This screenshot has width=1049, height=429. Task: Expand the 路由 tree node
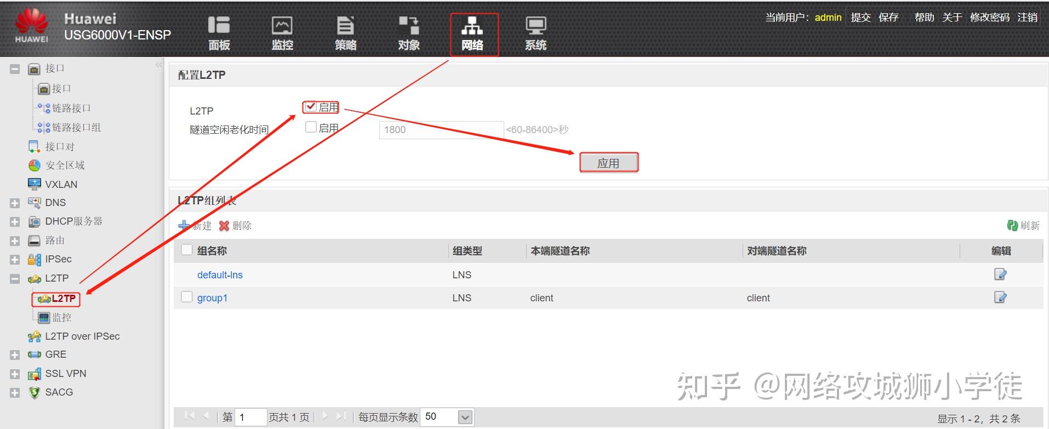click(15, 241)
